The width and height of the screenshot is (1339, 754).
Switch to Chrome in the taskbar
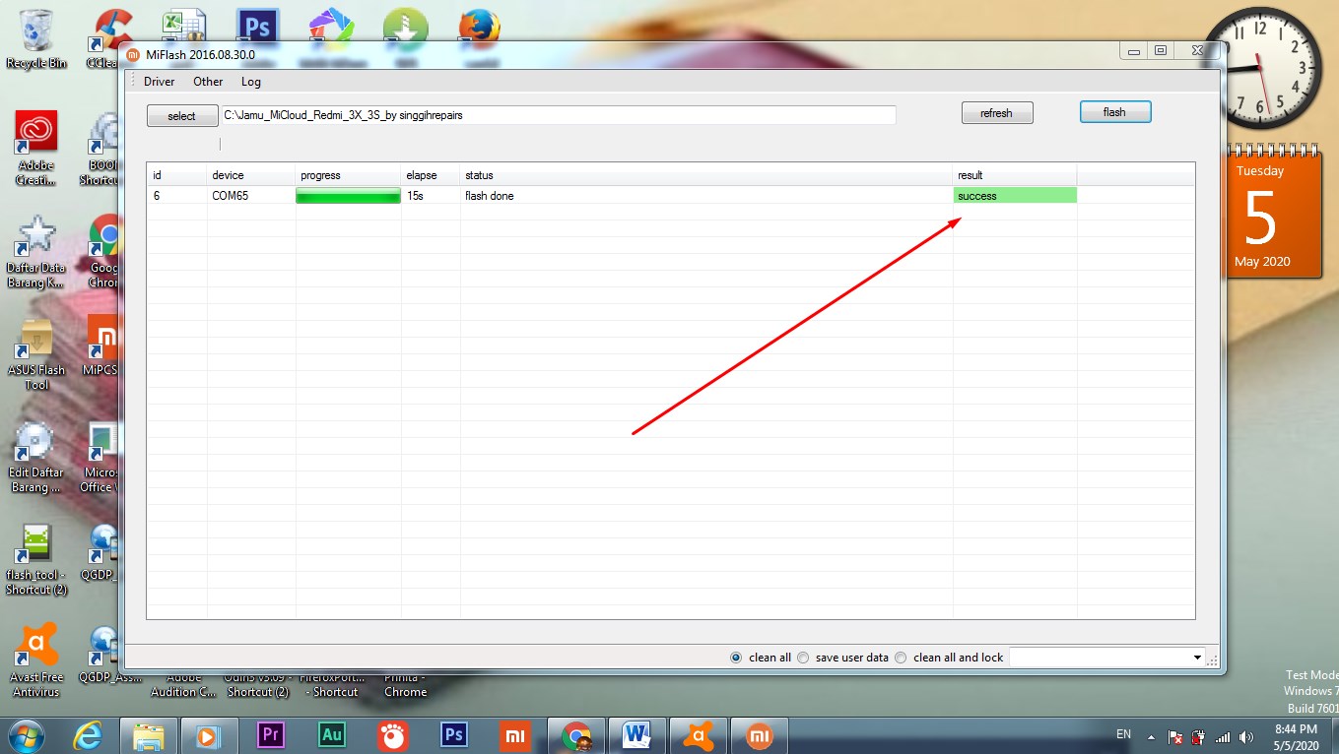576,735
